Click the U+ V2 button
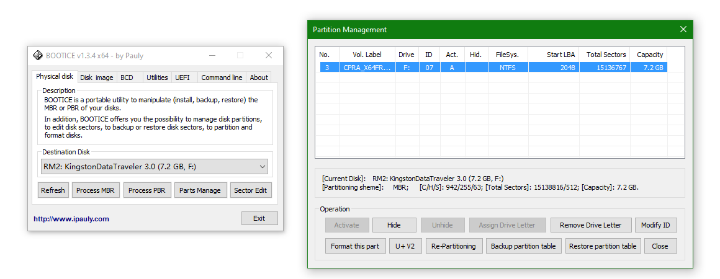 (x=405, y=246)
